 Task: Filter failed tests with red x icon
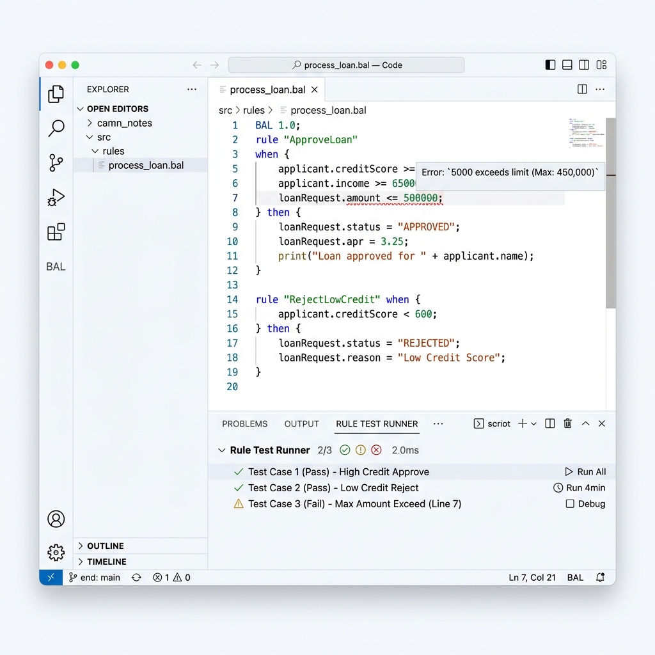tap(376, 450)
